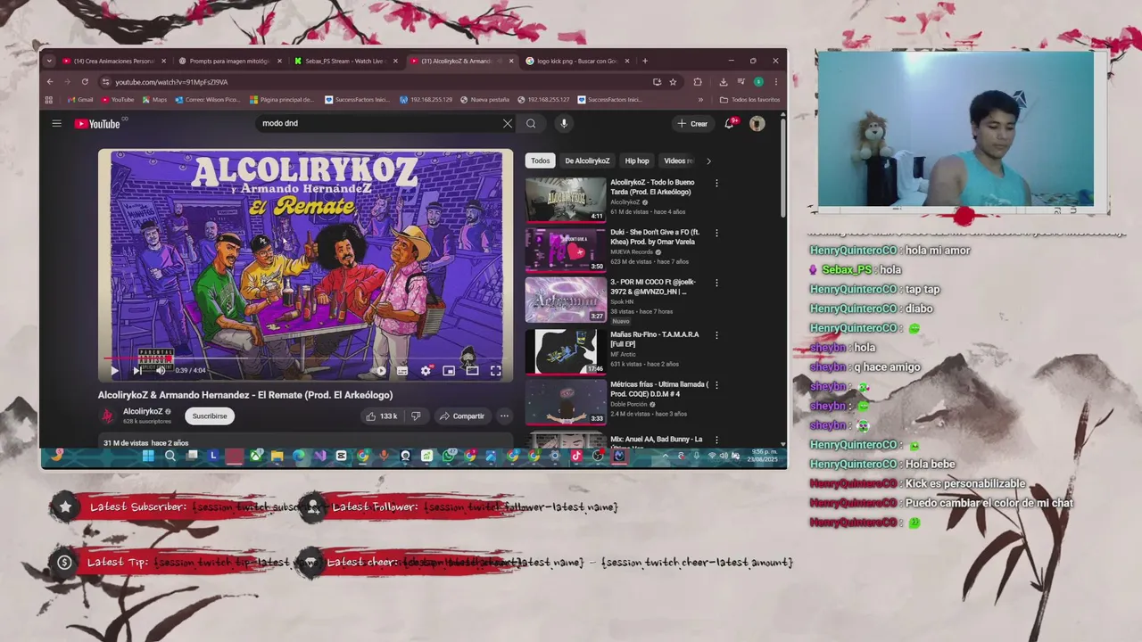Open the browser downloads icon

pos(724,82)
